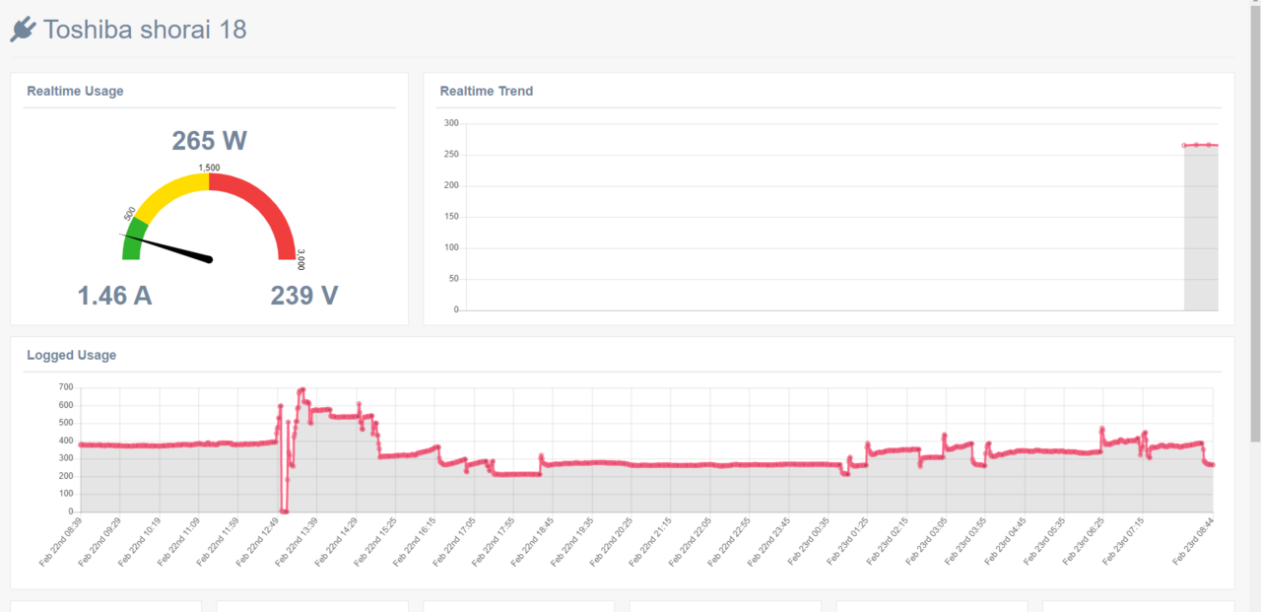The width and height of the screenshot is (1261, 612).
Task: Click the 239 V voltage reading
Action: (x=304, y=295)
